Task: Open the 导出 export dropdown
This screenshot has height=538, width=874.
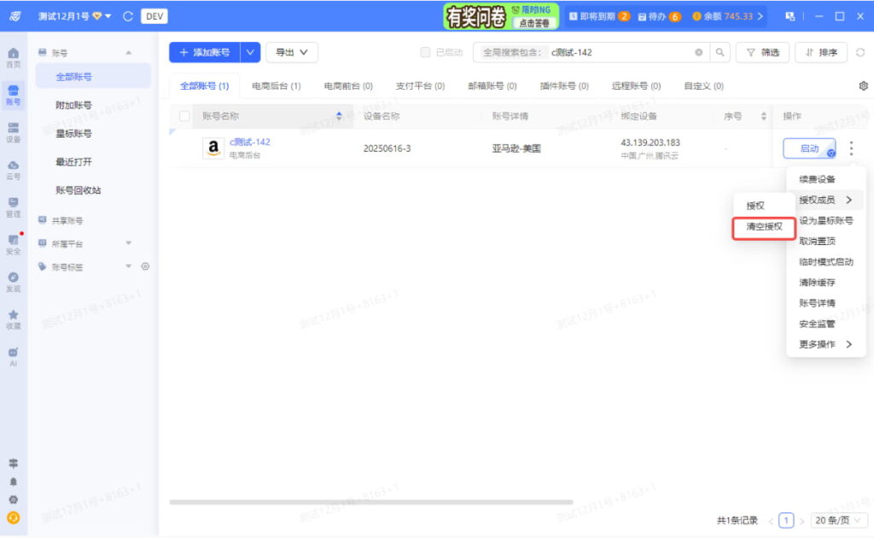Action: pos(291,52)
